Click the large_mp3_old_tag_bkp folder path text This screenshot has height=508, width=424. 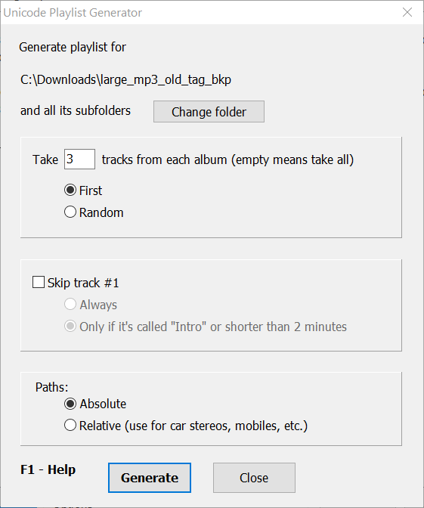point(125,79)
